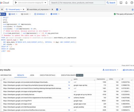134x112 pixels.
Task: Open the help question mark icon
Action: click(x=132, y=3)
